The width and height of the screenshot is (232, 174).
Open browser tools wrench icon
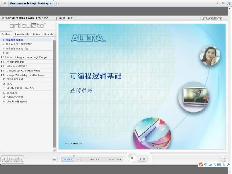(x=218, y=3)
